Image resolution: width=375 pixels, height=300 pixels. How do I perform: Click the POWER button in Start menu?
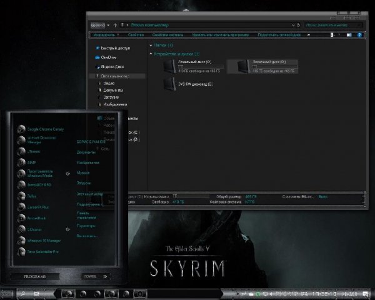[x=91, y=276]
